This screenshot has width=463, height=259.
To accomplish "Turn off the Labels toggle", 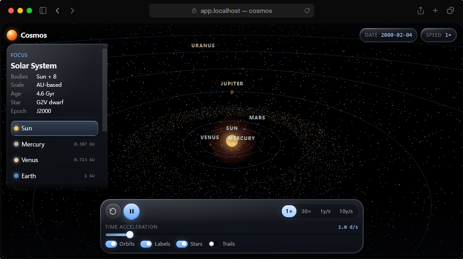I will [x=146, y=244].
